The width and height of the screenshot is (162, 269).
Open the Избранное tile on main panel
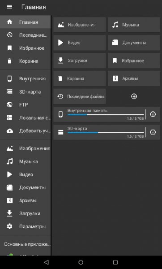134,61
